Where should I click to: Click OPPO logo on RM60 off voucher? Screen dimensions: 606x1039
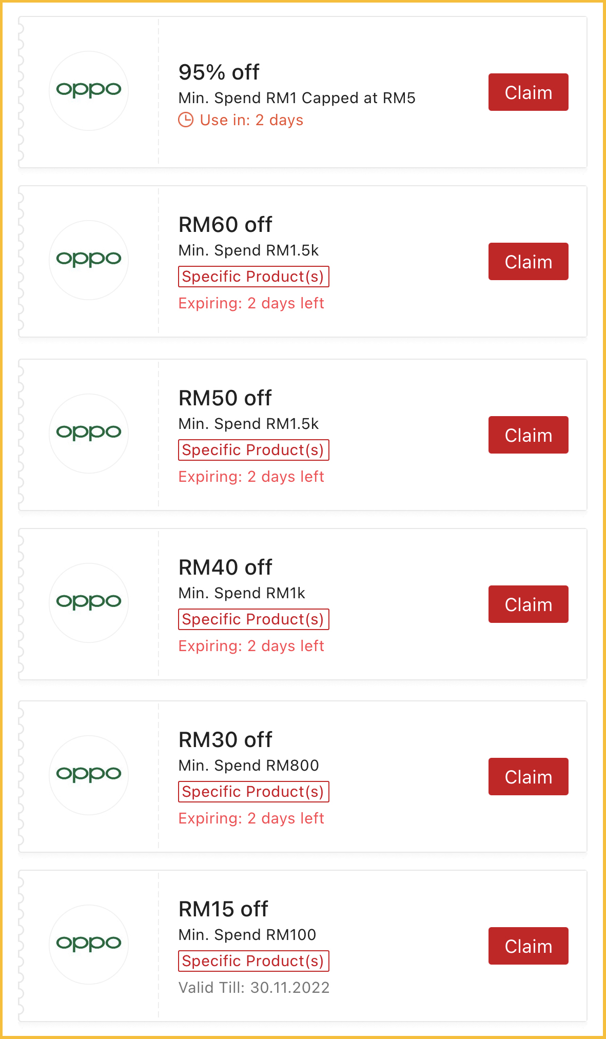click(89, 260)
